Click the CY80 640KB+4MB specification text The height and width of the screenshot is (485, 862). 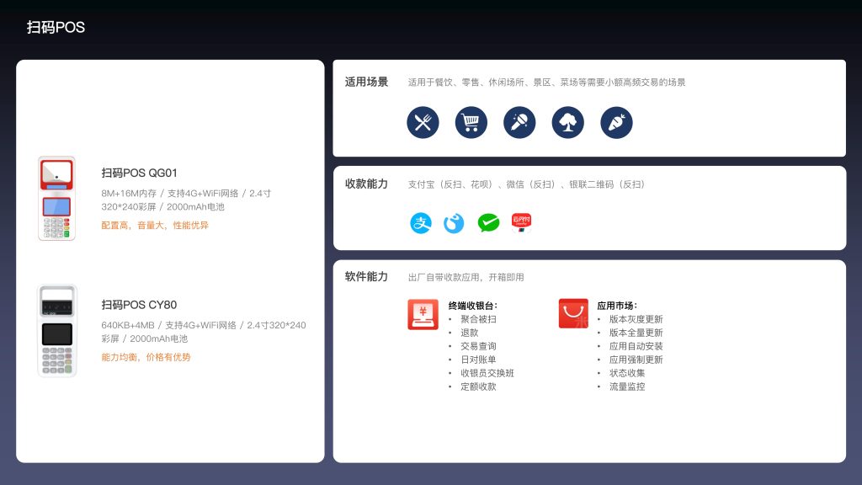204,332
